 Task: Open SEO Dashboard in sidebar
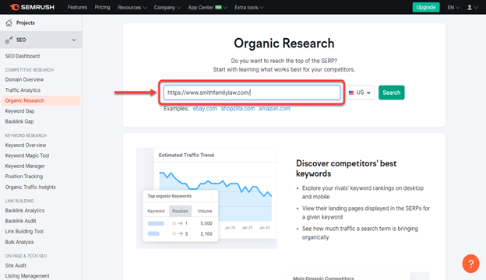coord(23,56)
